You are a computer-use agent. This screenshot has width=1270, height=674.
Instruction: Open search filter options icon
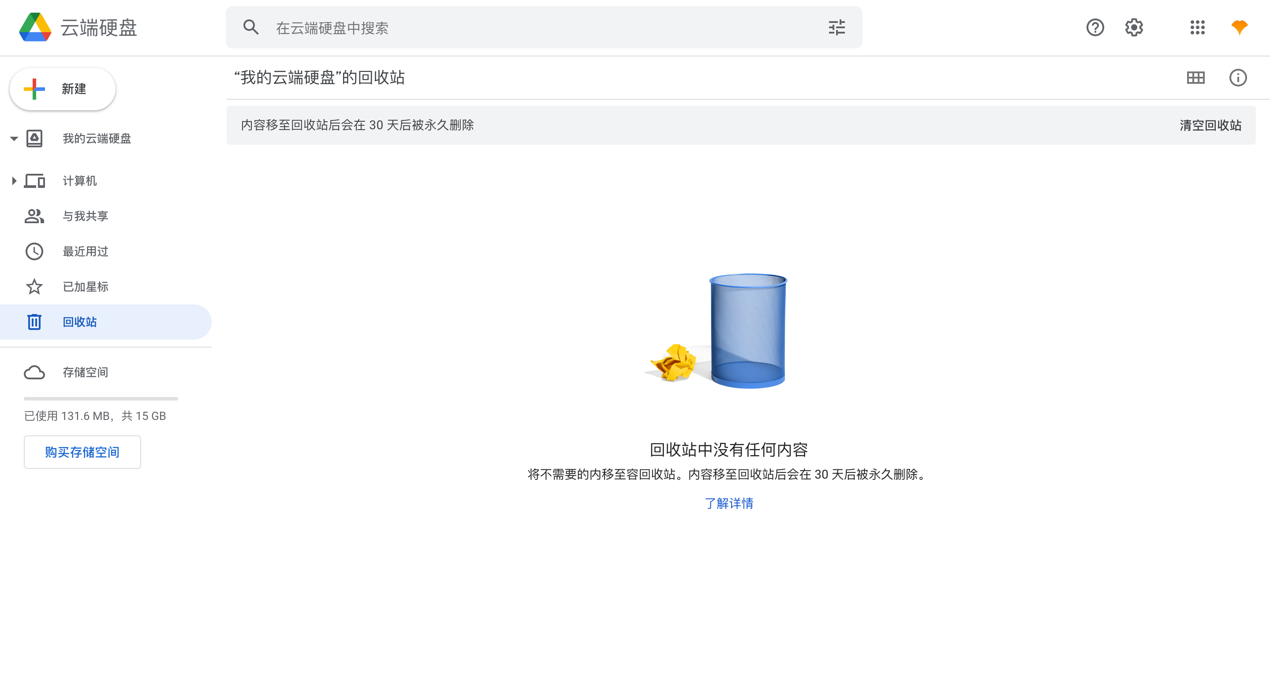click(837, 28)
